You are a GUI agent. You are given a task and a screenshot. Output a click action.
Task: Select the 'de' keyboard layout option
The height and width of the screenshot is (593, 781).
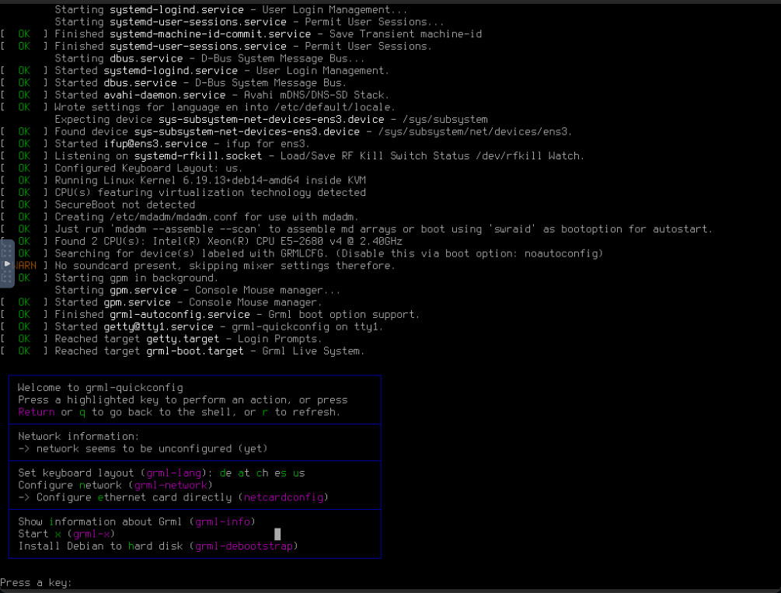click(225, 473)
